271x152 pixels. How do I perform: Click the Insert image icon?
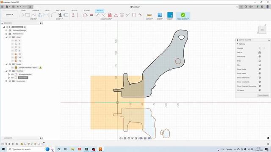[160, 15]
